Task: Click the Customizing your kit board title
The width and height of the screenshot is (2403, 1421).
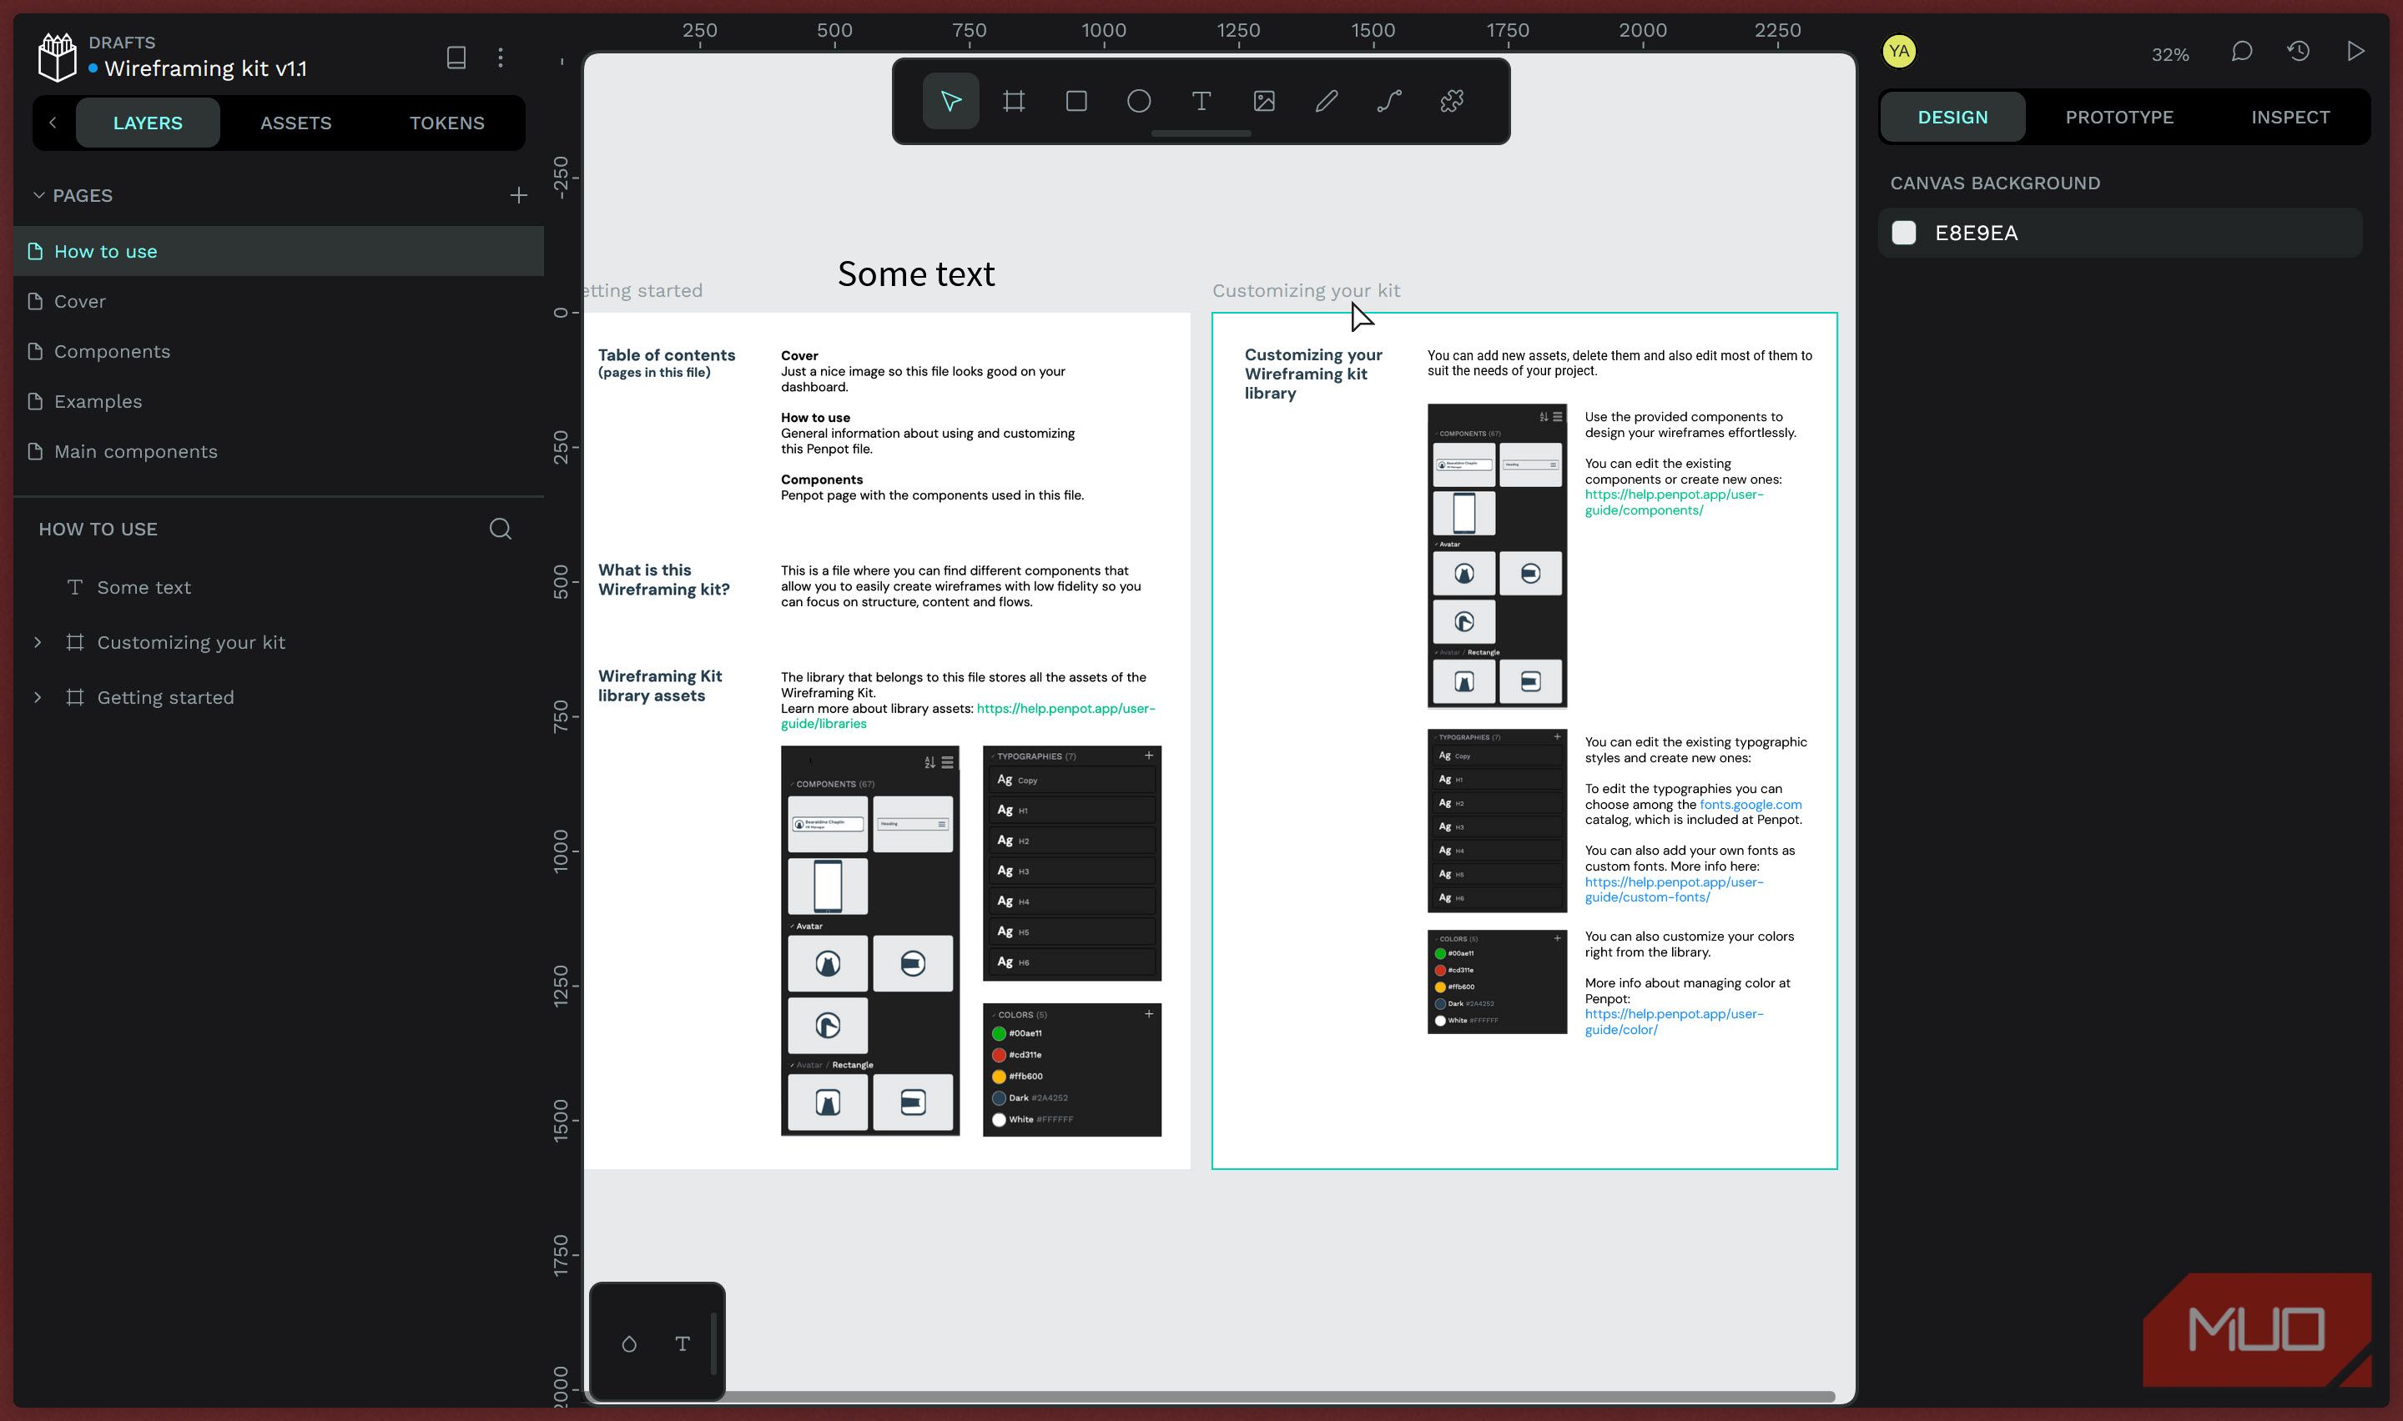Action: coord(1306,290)
